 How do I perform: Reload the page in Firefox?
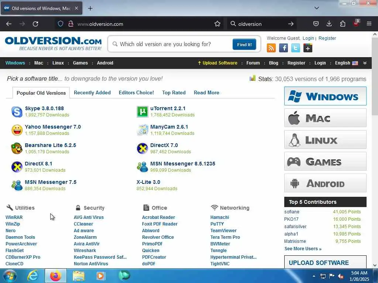coord(35,24)
